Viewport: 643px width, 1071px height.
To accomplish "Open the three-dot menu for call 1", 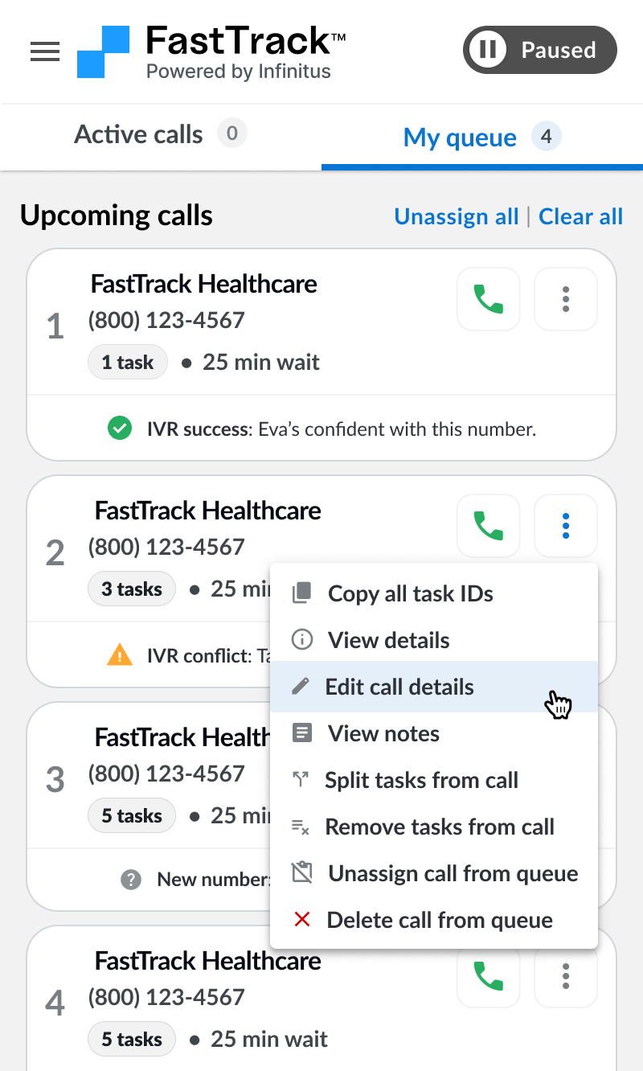I will tap(566, 299).
